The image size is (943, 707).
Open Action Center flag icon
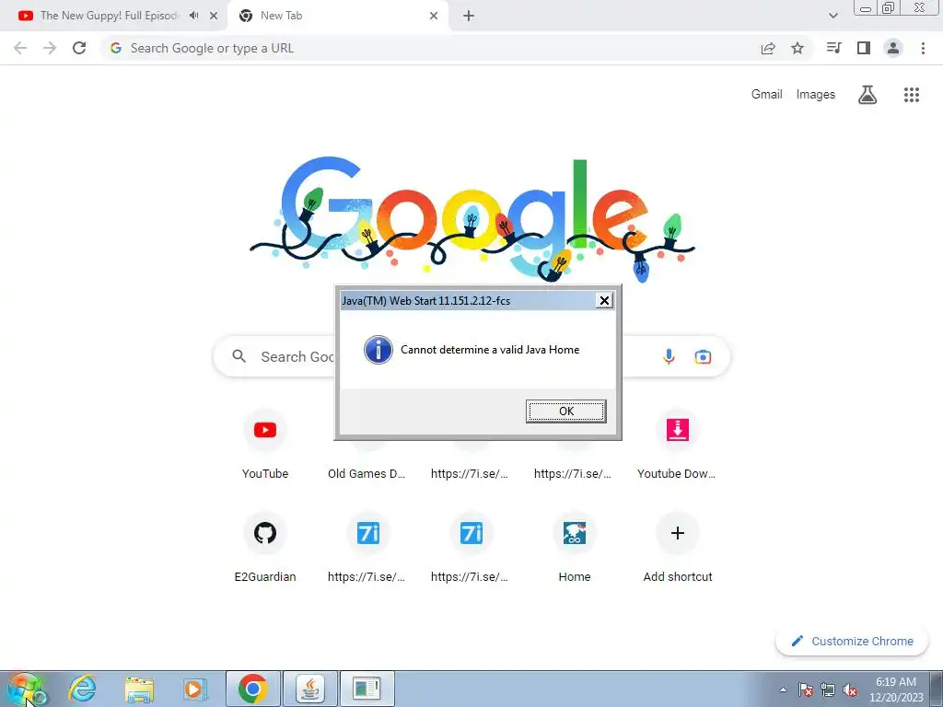(806, 690)
